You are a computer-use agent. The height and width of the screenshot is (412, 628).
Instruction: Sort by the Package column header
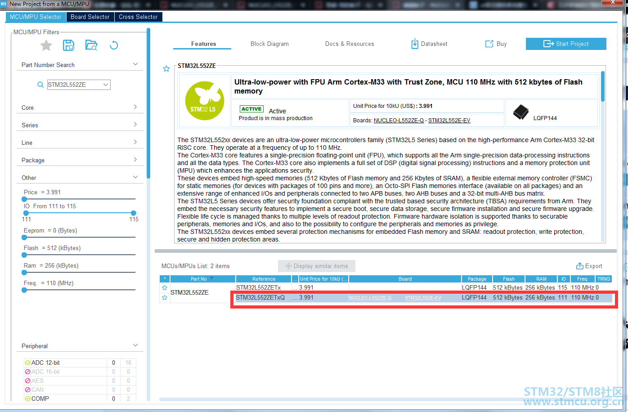477,279
